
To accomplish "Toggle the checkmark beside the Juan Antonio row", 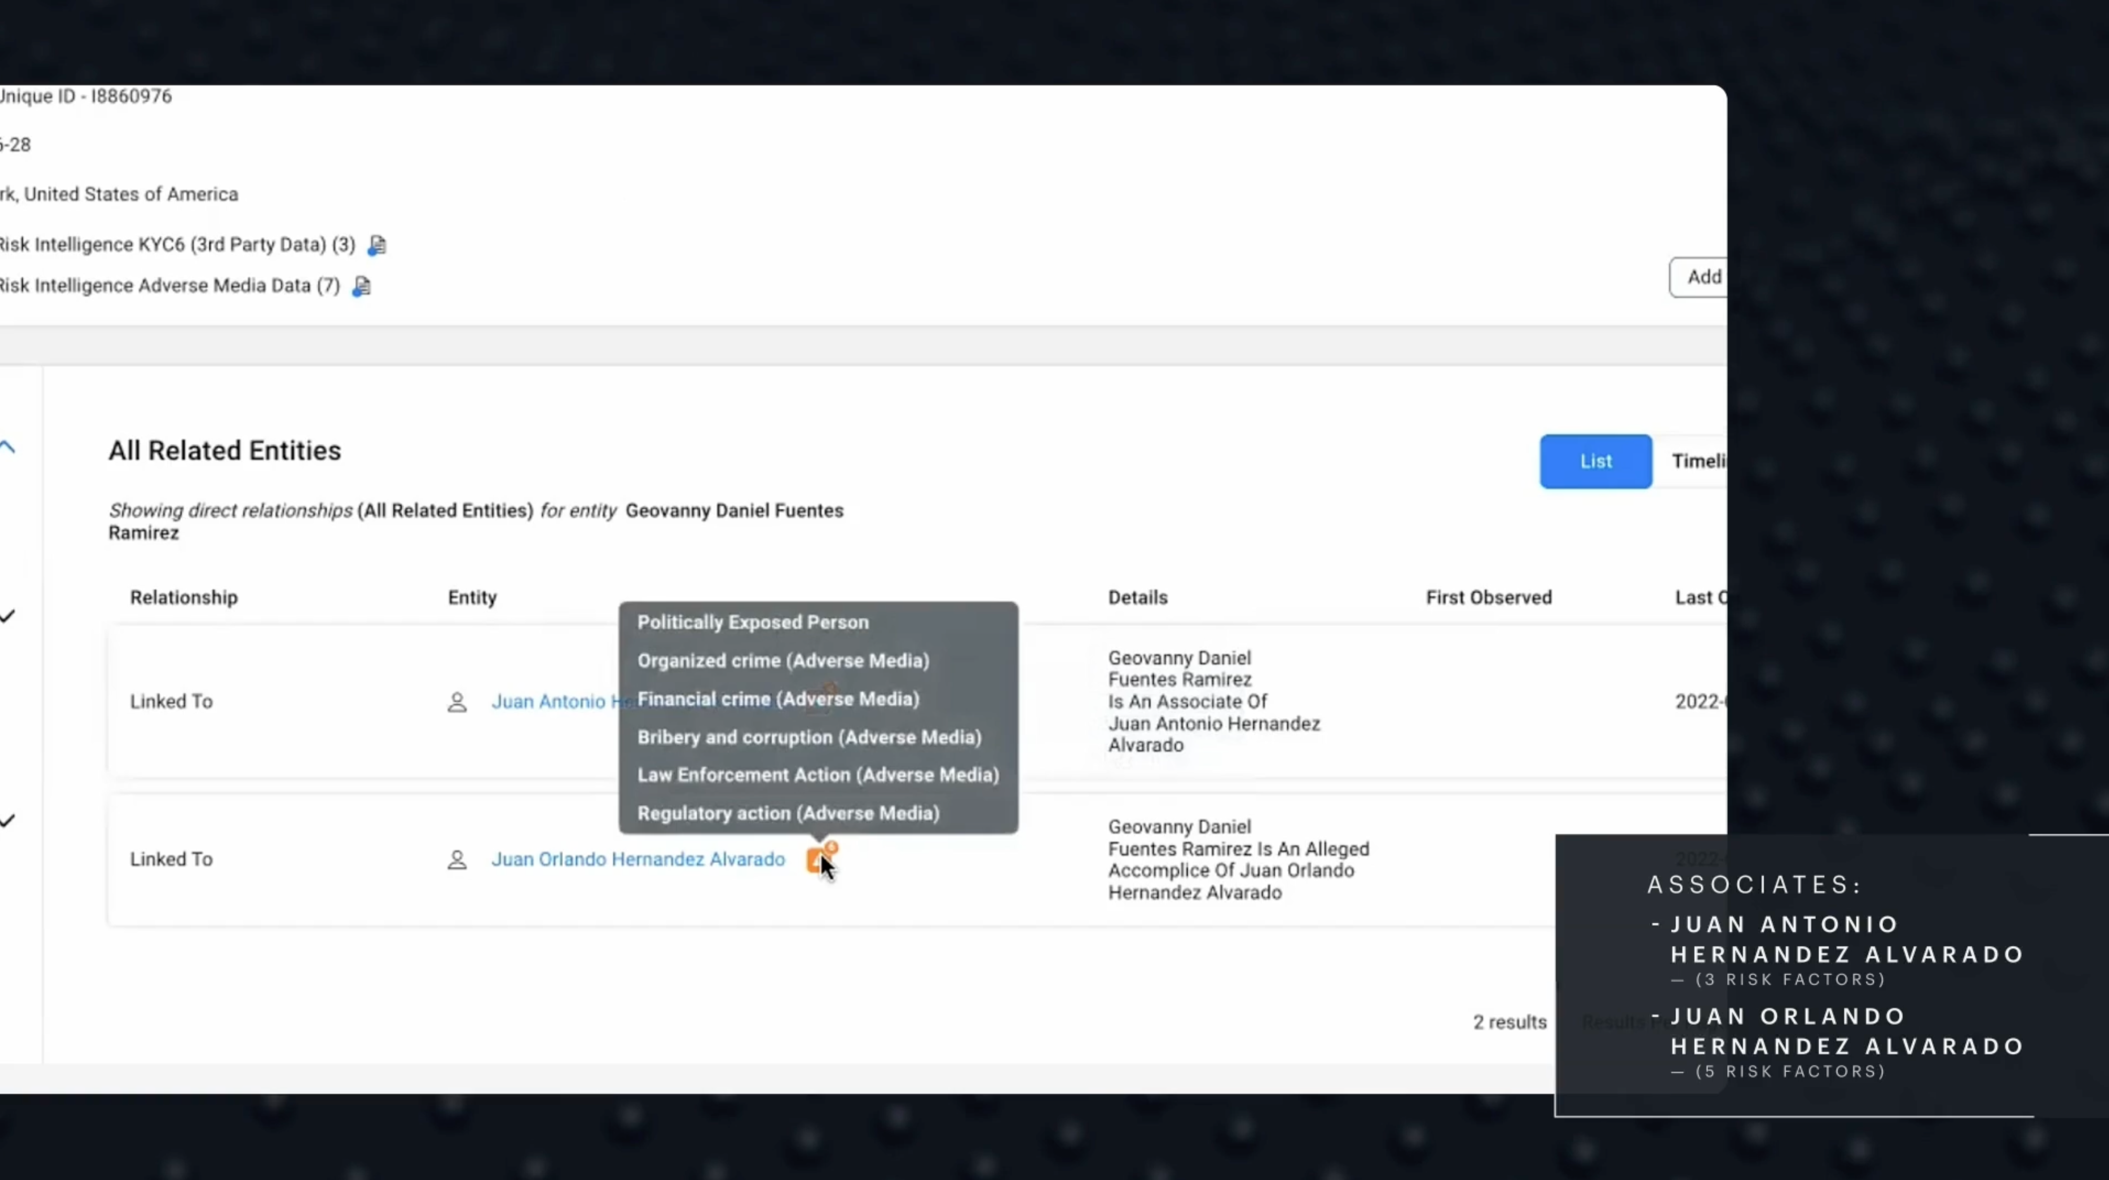I will pyautogui.click(x=8, y=616).
